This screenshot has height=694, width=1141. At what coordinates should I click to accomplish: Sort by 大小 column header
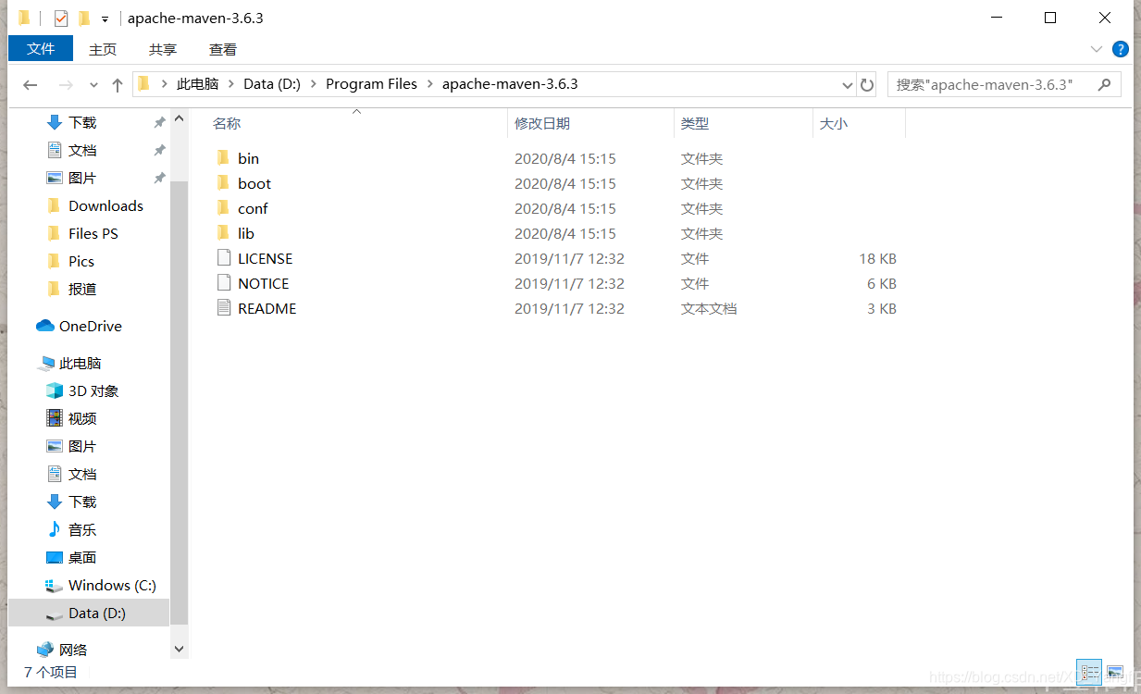[833, 123]
